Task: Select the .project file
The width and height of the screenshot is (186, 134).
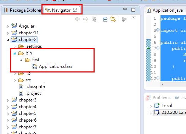Action: coord(33,93)
